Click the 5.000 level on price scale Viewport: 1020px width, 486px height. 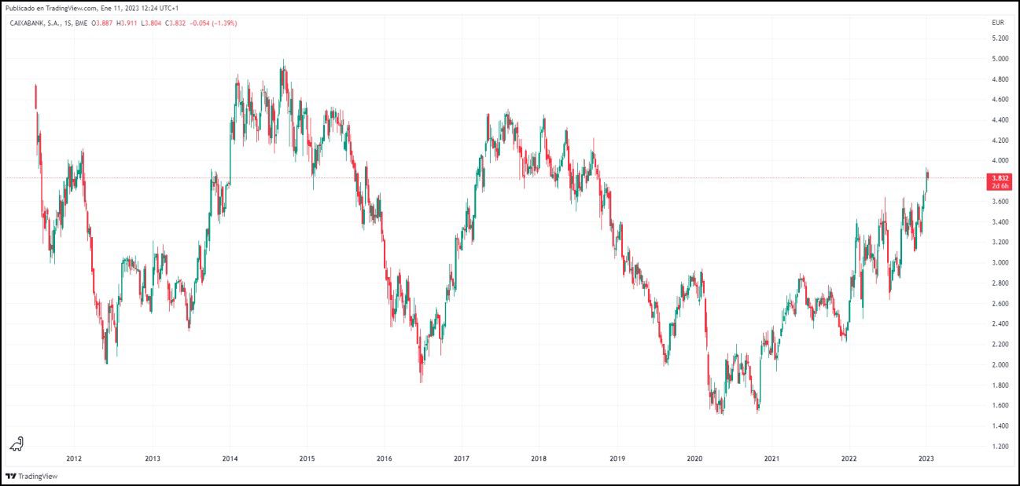click(x=1000, y=59)
